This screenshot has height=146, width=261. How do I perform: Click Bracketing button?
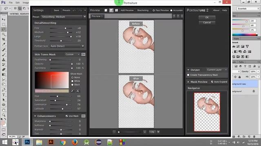click(x=143, y=10)
